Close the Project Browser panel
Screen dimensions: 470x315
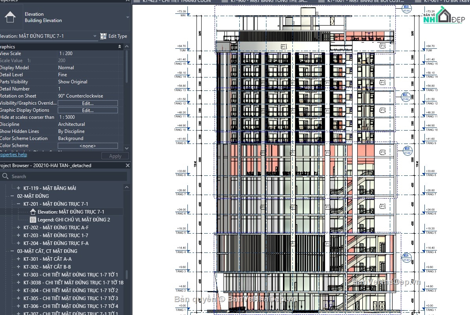pyautogui.click(x=127, y=165)
